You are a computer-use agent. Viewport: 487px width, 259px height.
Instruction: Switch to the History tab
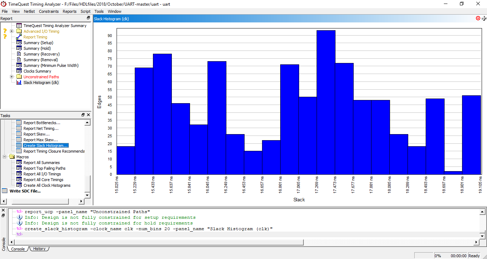coord(39,249)
